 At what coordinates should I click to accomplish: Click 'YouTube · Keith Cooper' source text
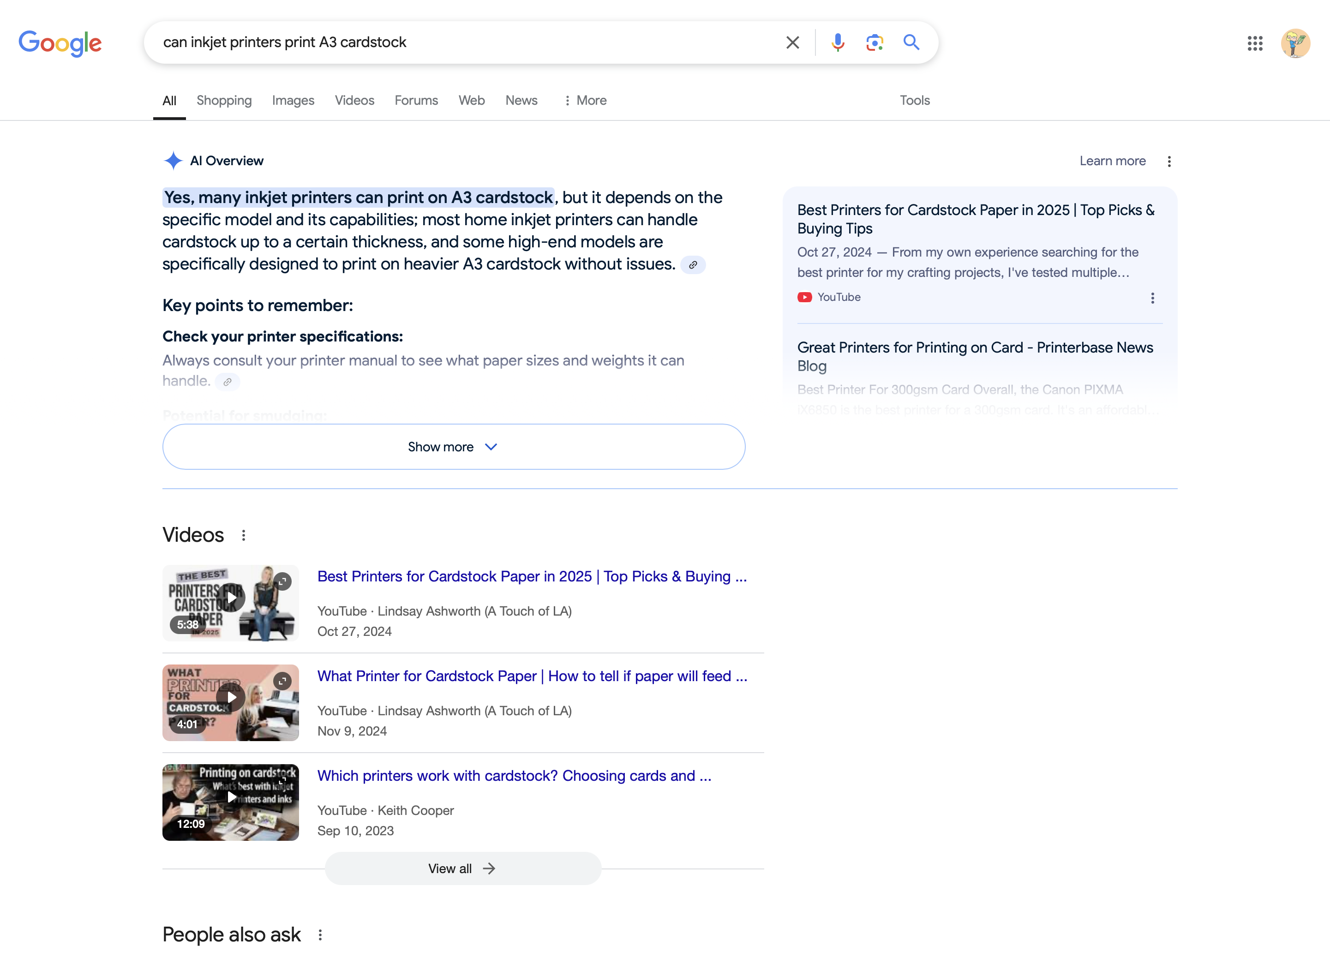385,811
